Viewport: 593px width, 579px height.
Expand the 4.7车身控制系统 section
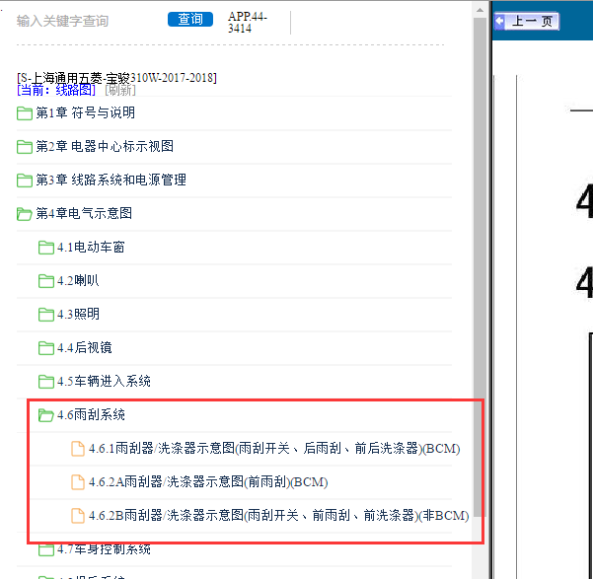(104, 549)
